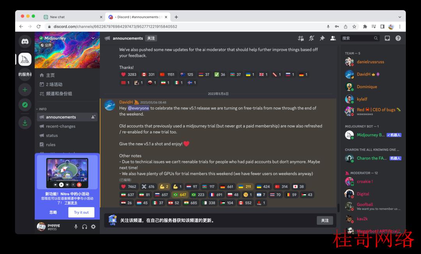Toggle the green checkmark reaction with 36
The height and width of the screenshot is (254, 421).
(220, 74)
